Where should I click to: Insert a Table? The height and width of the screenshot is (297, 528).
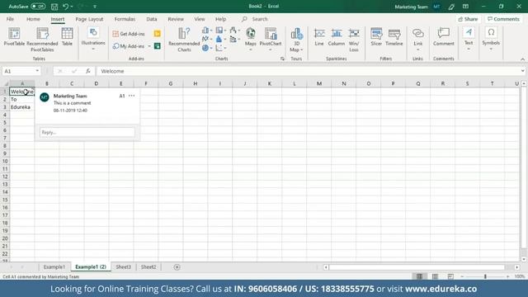click(x=67, y=36)
